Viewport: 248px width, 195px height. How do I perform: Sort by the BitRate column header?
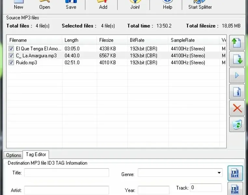click(x=148, y=40)
